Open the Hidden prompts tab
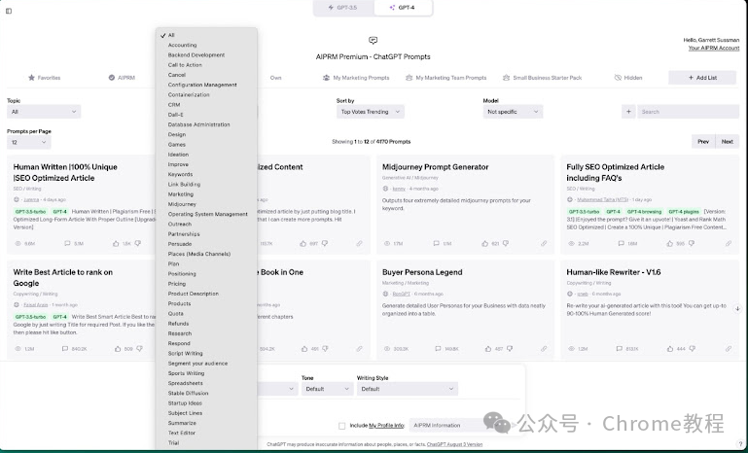The image size is (748, 453). pos(627,77)
